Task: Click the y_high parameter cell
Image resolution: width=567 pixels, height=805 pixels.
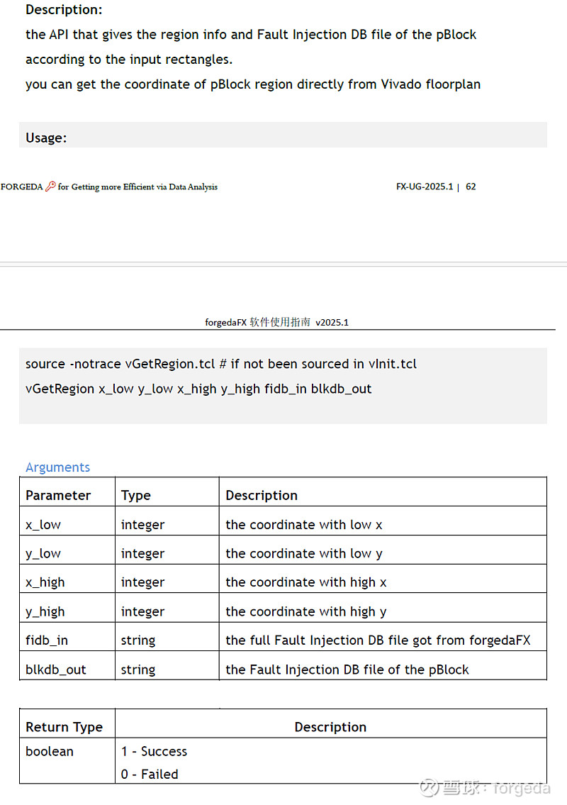Action: tap(67, 609)
